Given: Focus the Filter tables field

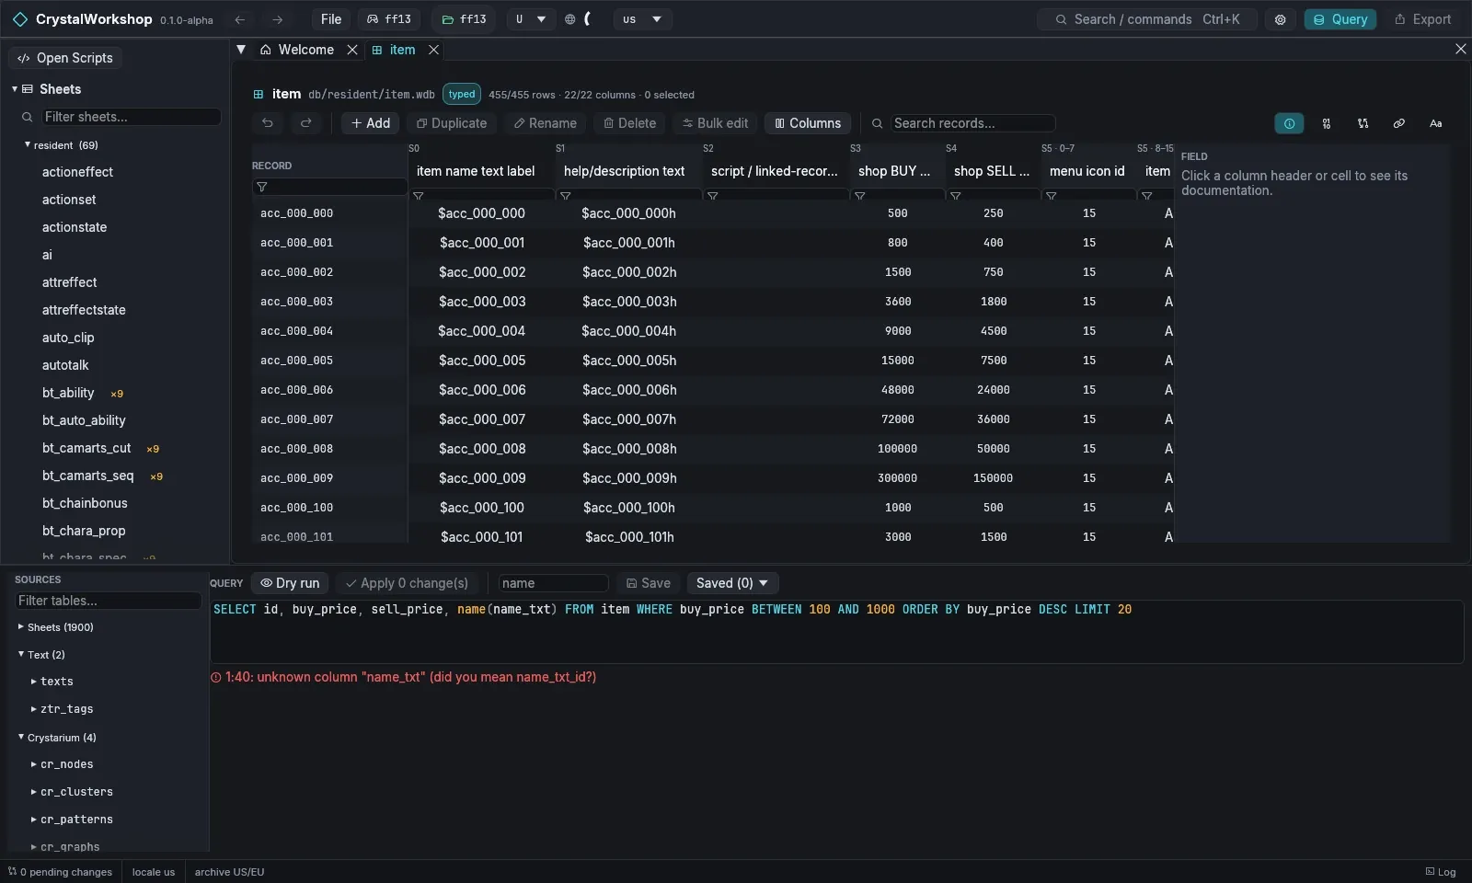Looking at the screenshot, I should (x=109, y=601).
